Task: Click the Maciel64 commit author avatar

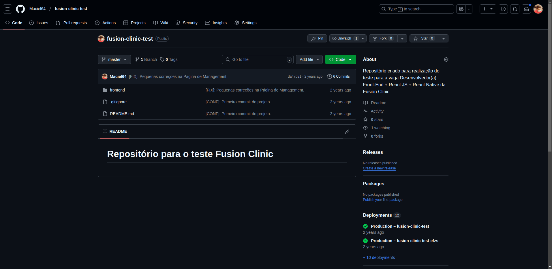Action: (x=105, y=76)
